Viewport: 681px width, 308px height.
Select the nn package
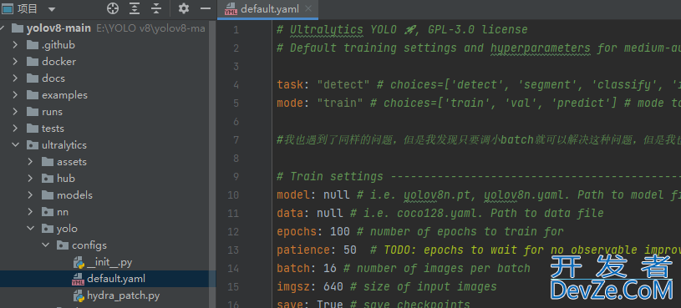(63, 212)
